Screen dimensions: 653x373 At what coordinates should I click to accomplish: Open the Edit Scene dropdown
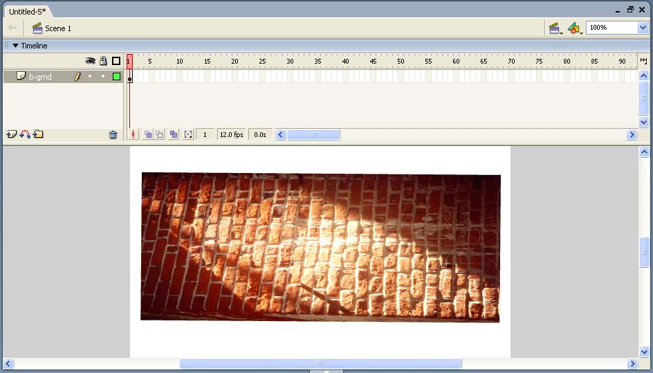tap(554, 28)
